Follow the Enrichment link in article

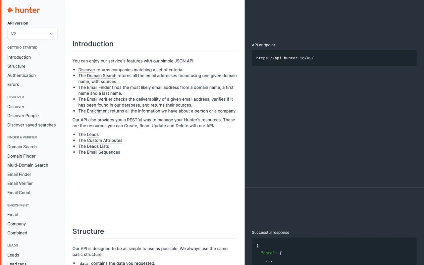98,111
